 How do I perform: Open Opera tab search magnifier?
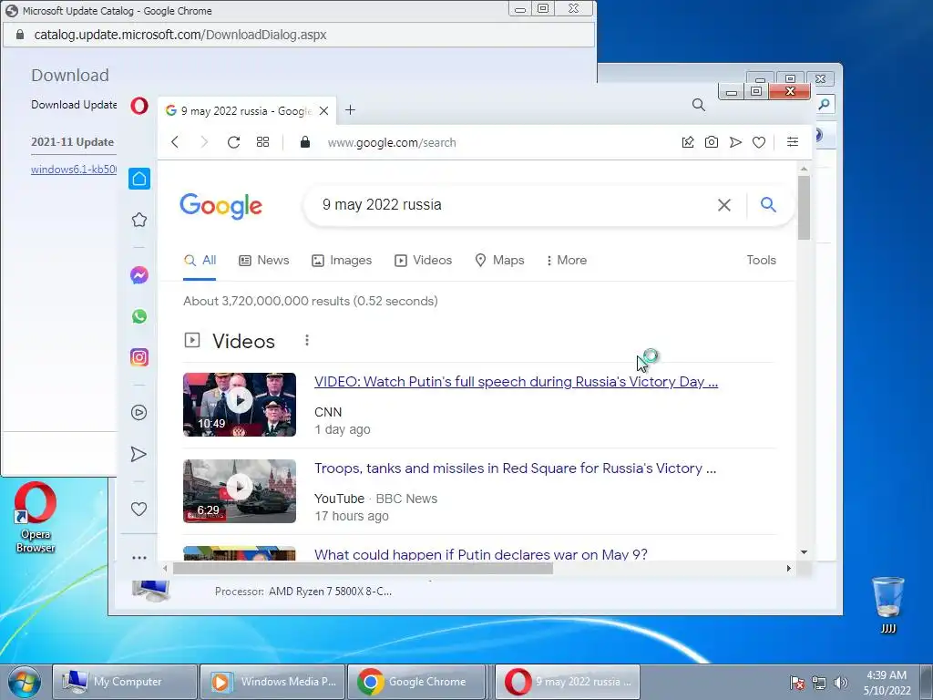[x=699, y=106]
